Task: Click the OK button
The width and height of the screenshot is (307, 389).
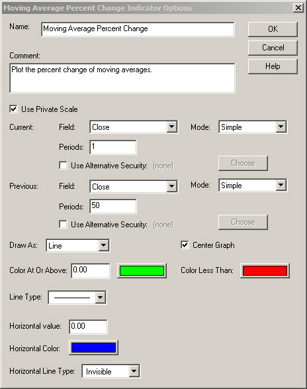Action: pyautogui.click(x=273, y=29)
